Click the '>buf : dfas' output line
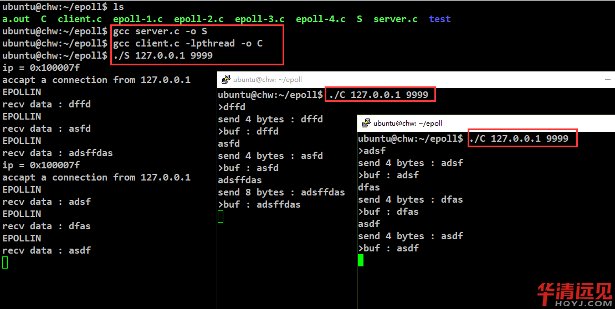This screenshot has height=309, width=615. (388, 212)
